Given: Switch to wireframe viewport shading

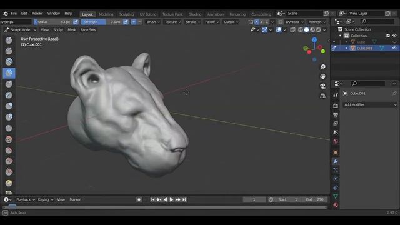Looking at the screenshot, I should coord(301,30).
